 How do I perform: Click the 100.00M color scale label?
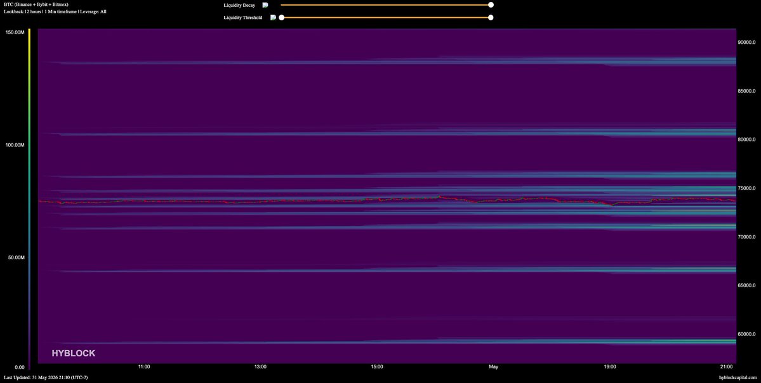pos(15,145)
